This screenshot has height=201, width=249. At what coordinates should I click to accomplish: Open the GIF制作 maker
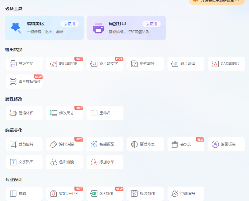point(105,194)
